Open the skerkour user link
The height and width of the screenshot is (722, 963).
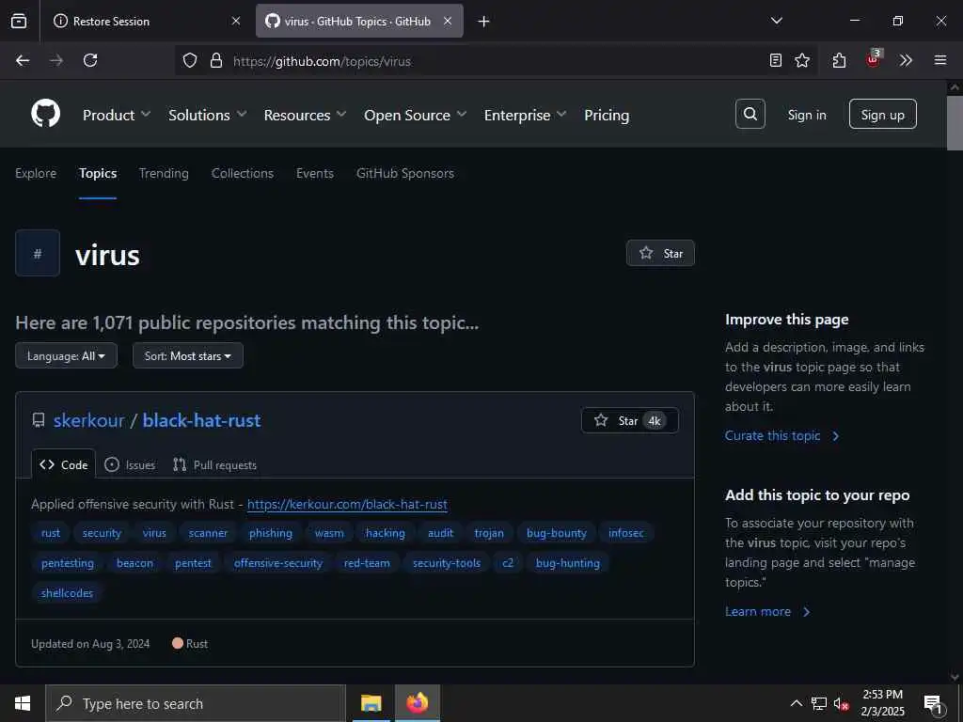88,420
